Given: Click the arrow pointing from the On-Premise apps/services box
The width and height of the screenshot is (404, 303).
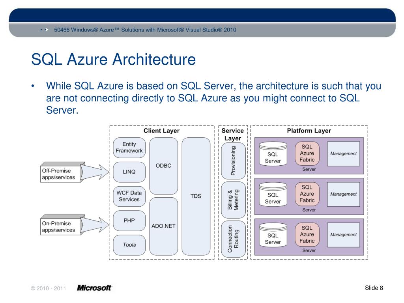Looking at the screenshot, I should (x=95, y=224).
